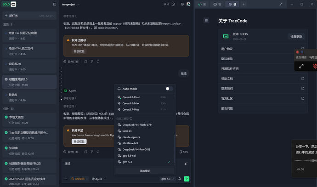Select the checked glm-5.3 model entry
The image size is (317, 187).
tap(145, 162)
